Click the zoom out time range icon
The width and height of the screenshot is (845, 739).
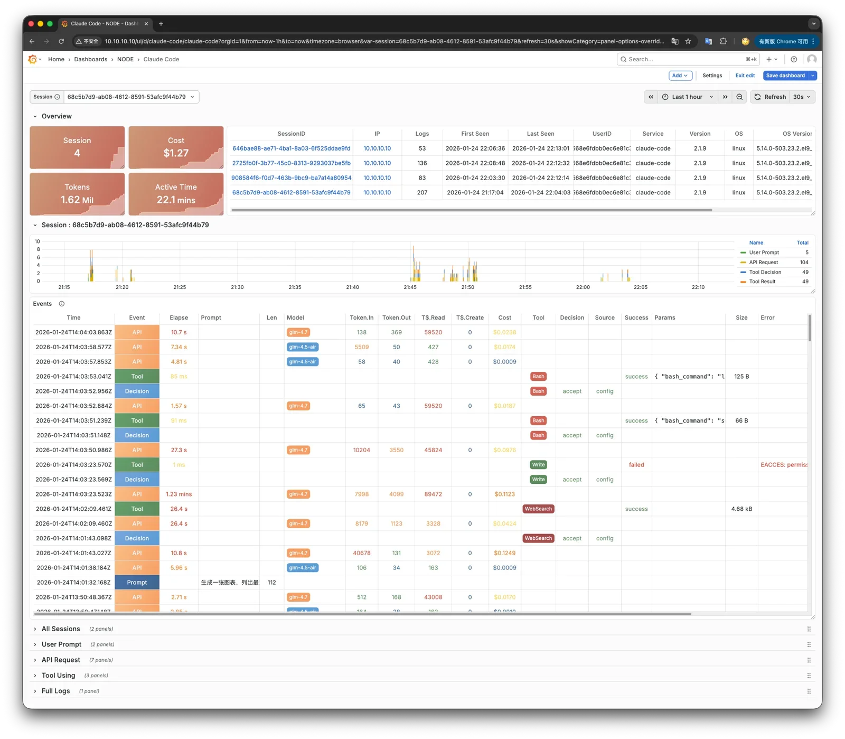point(739,97)
